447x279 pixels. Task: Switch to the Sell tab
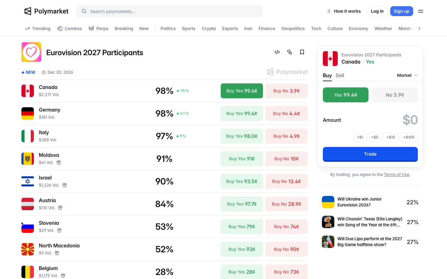(340, 75)
